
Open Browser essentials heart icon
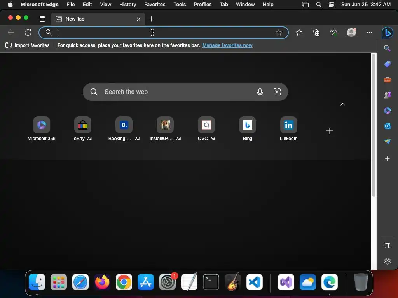click(x=333, y=33)
